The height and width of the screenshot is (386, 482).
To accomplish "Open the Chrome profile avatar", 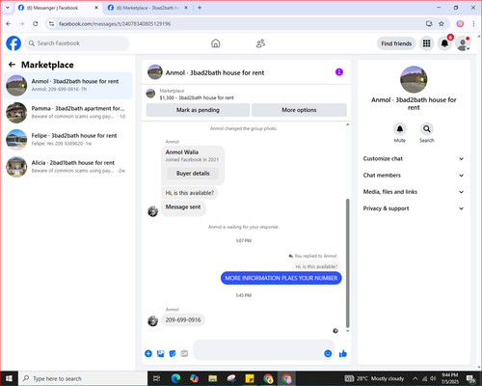I will coord(460,23).
